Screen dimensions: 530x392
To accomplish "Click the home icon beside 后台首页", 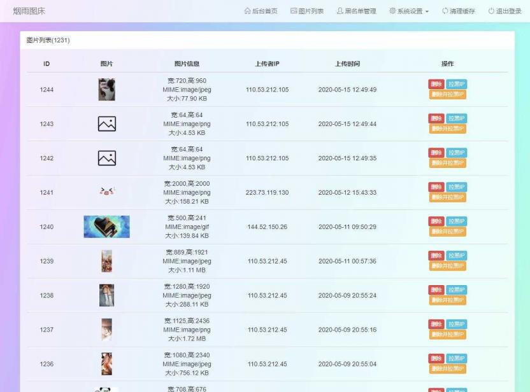I will [x=248, y=11].
